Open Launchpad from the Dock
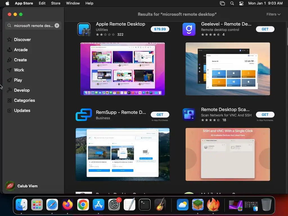This screenshot has height=216, width=288. 37,205
